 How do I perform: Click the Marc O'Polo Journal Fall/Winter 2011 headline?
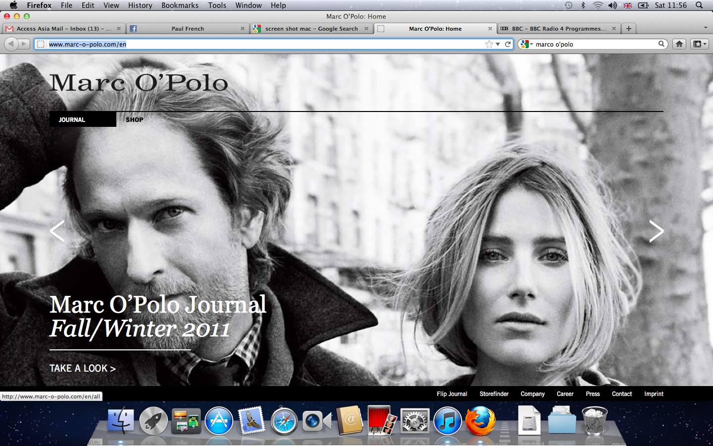[158, 317]
